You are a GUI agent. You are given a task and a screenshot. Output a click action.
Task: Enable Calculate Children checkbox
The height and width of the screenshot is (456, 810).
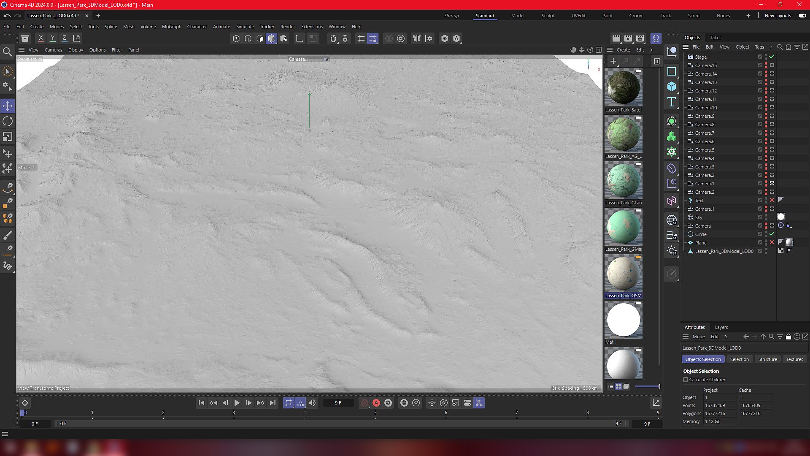[686, 380]
